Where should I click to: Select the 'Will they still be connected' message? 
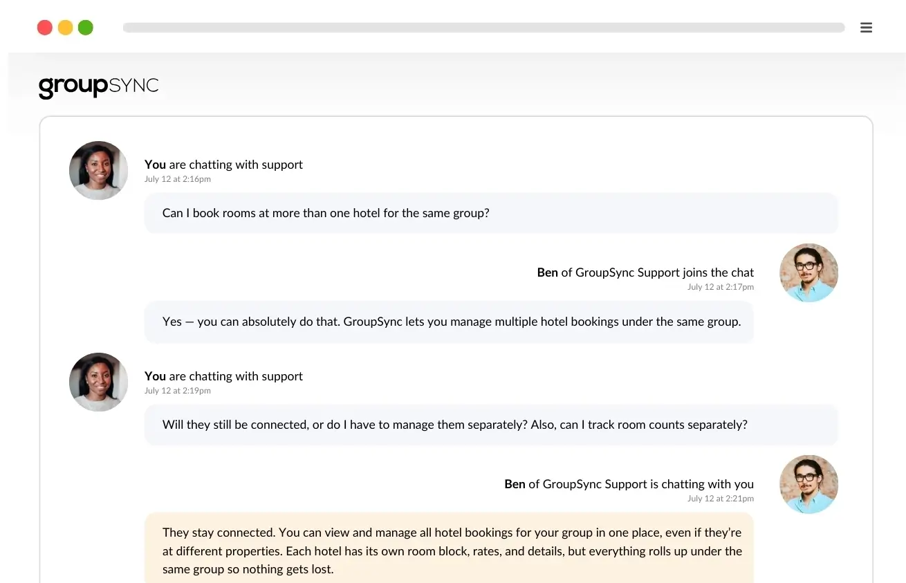click(x=491, y=425)
